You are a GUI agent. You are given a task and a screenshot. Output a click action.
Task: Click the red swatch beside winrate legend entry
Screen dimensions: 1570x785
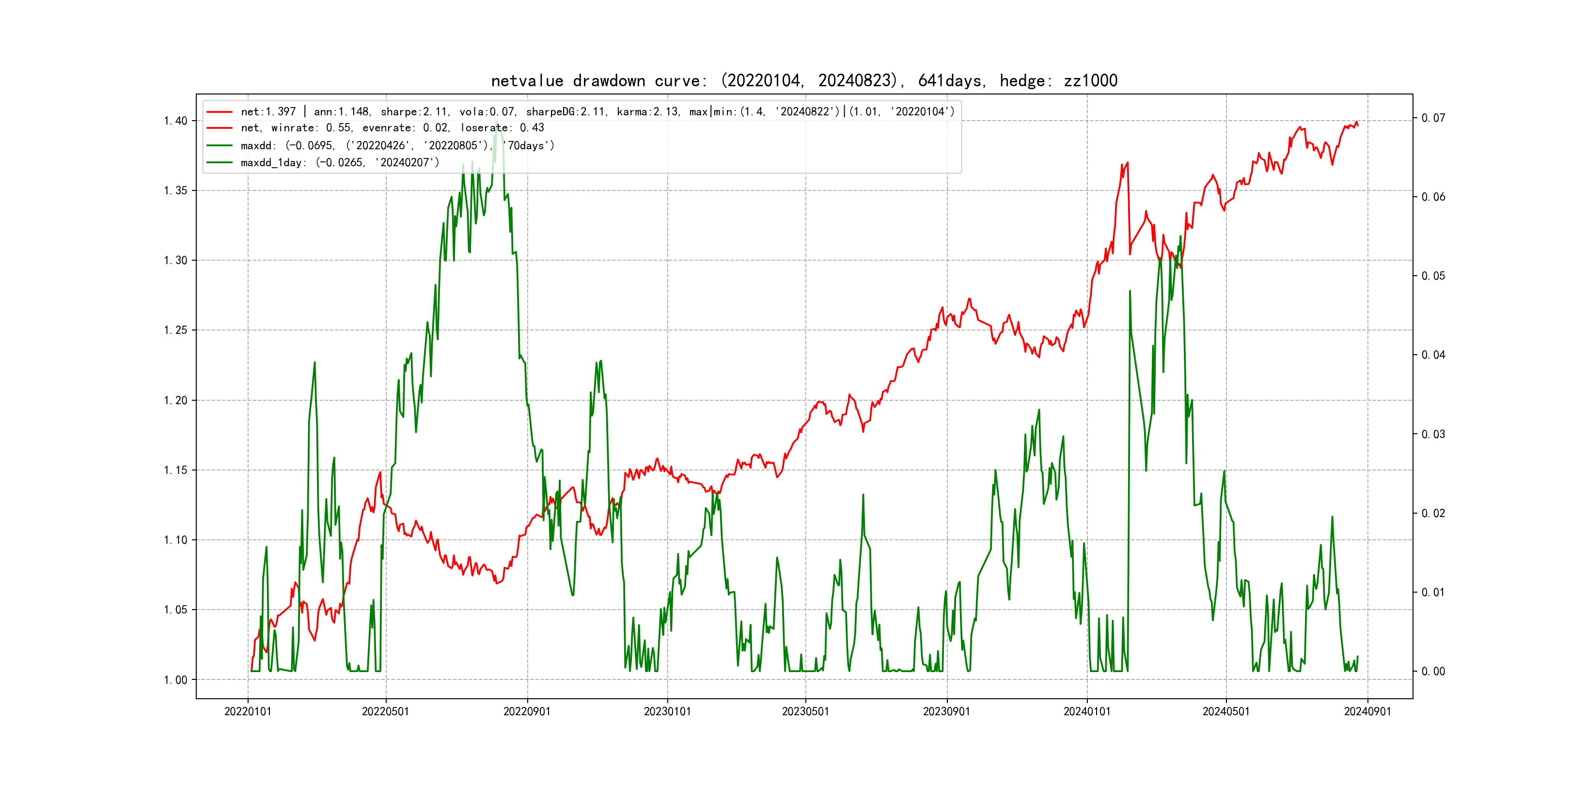pos(220,128)
